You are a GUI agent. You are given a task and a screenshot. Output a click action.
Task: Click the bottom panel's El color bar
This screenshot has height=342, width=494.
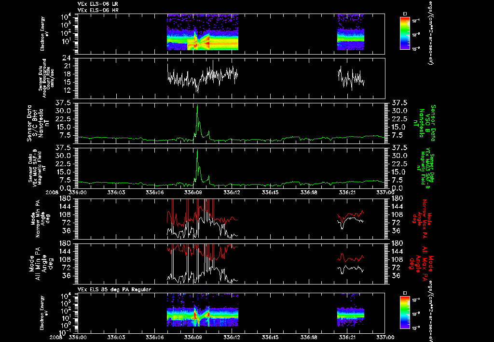[x=405, y=313]
